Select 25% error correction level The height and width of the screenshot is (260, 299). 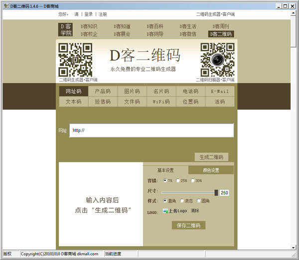(x=178, y=181)
